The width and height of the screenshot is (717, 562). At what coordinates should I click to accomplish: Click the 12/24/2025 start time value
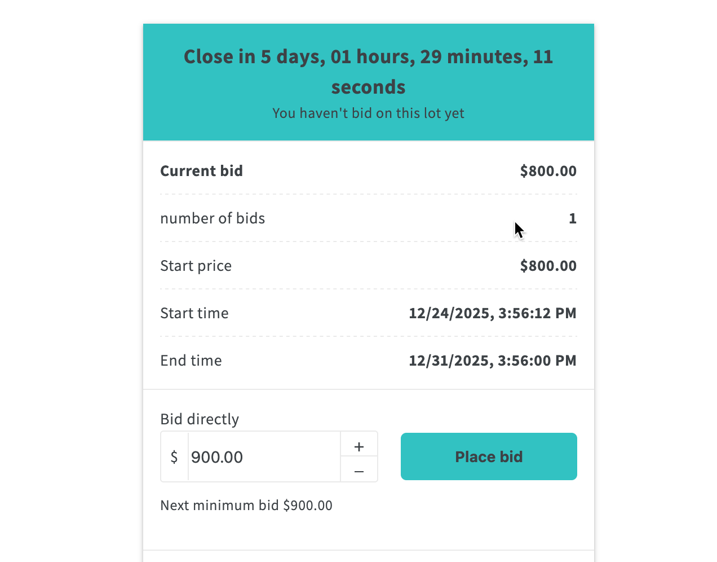point(492,313)
